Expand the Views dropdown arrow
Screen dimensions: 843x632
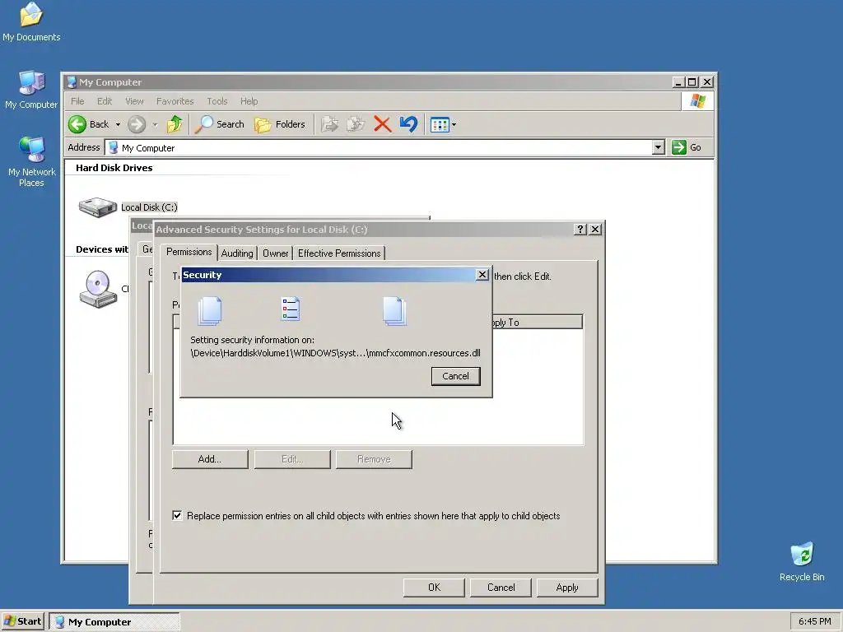point(454,125)
